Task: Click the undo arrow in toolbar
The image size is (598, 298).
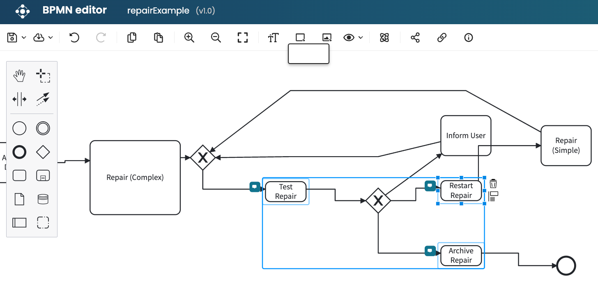Action: (74, 38)
